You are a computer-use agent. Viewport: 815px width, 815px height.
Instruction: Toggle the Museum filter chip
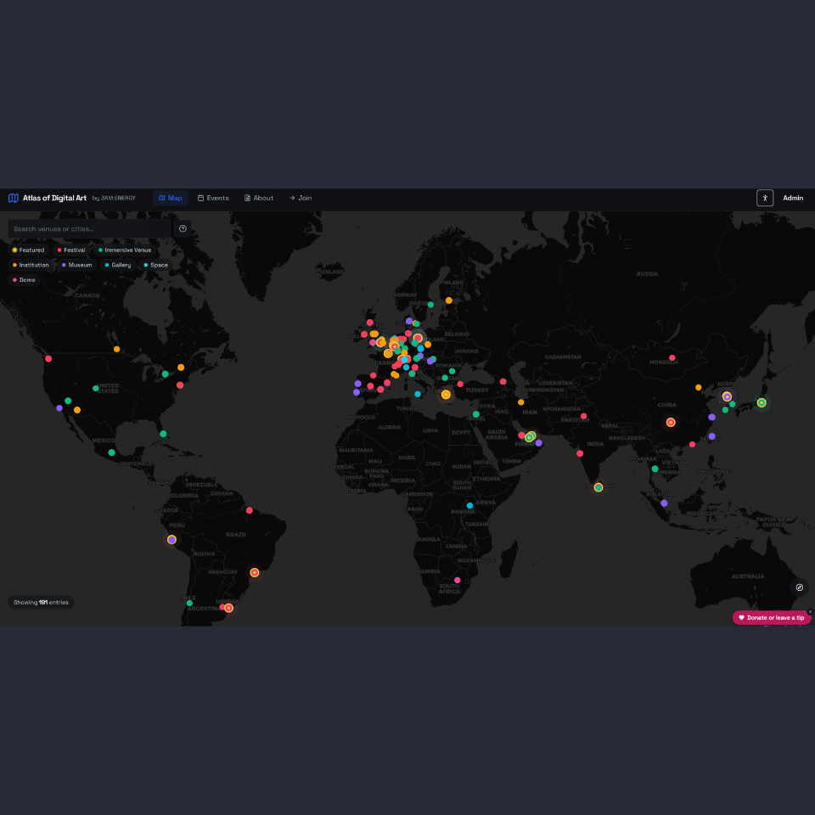point(77,265)
